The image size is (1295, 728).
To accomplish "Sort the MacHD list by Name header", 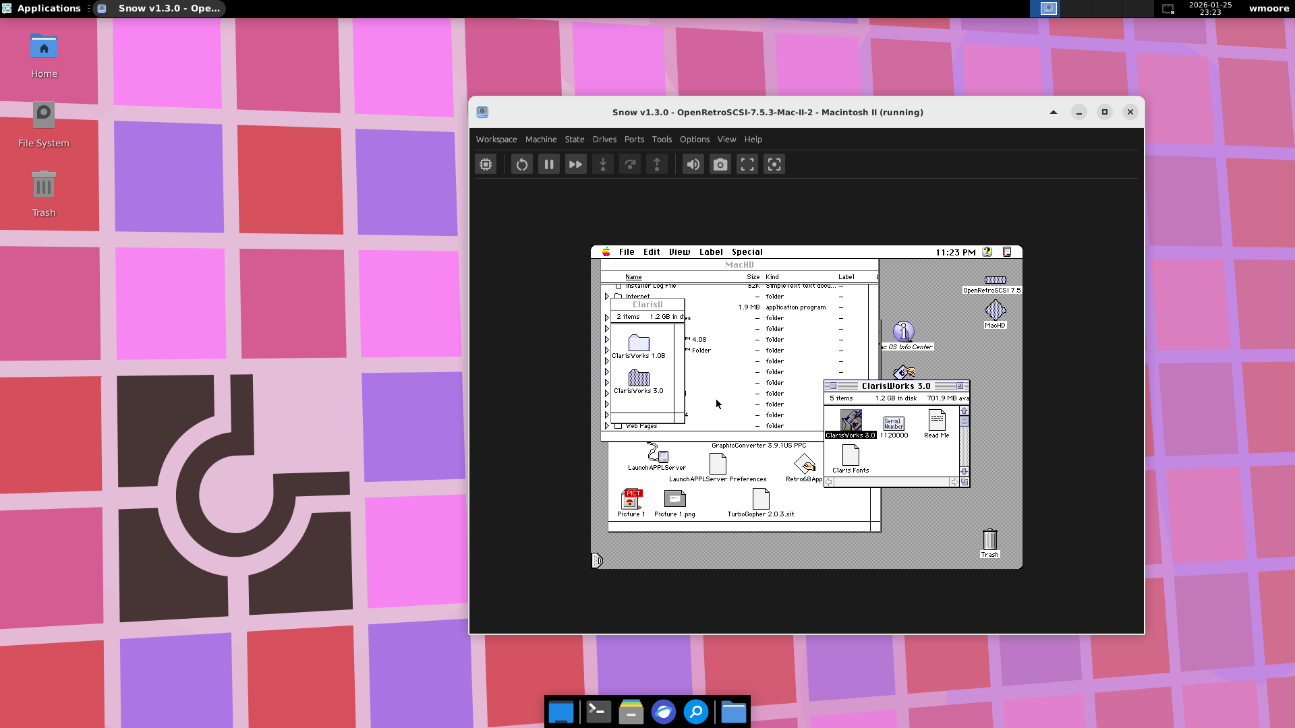I will pyautogui.click(x=633, y=277).
